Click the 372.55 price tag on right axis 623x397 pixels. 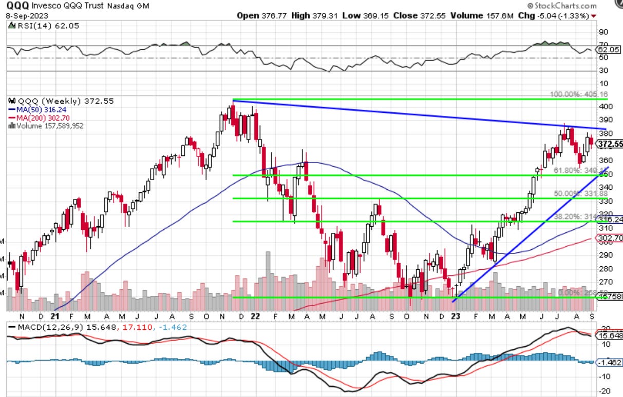click(610, 144)
